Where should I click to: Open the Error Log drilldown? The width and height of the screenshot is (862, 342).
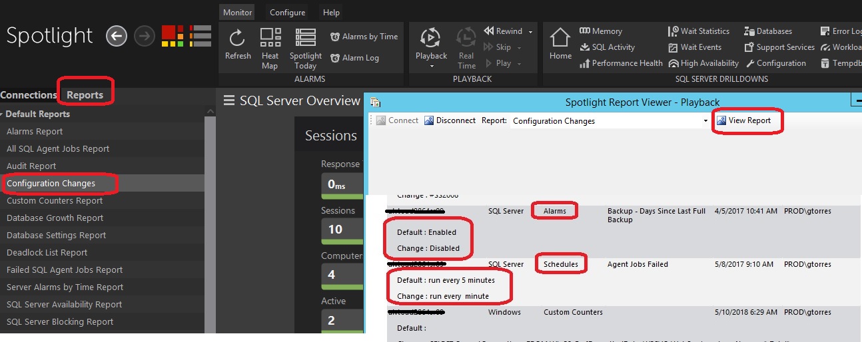pos(841,31)
